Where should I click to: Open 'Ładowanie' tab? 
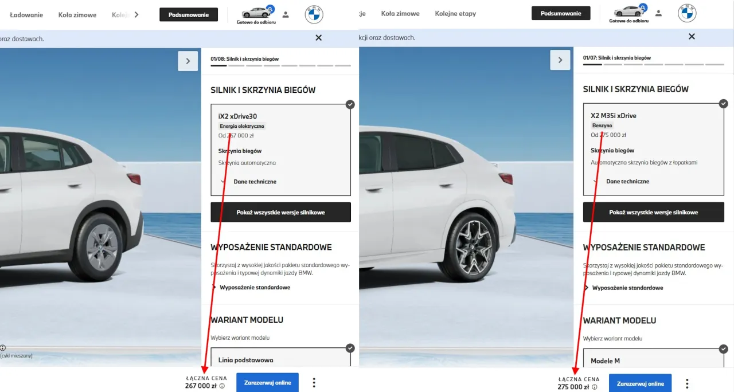(26, 15)
